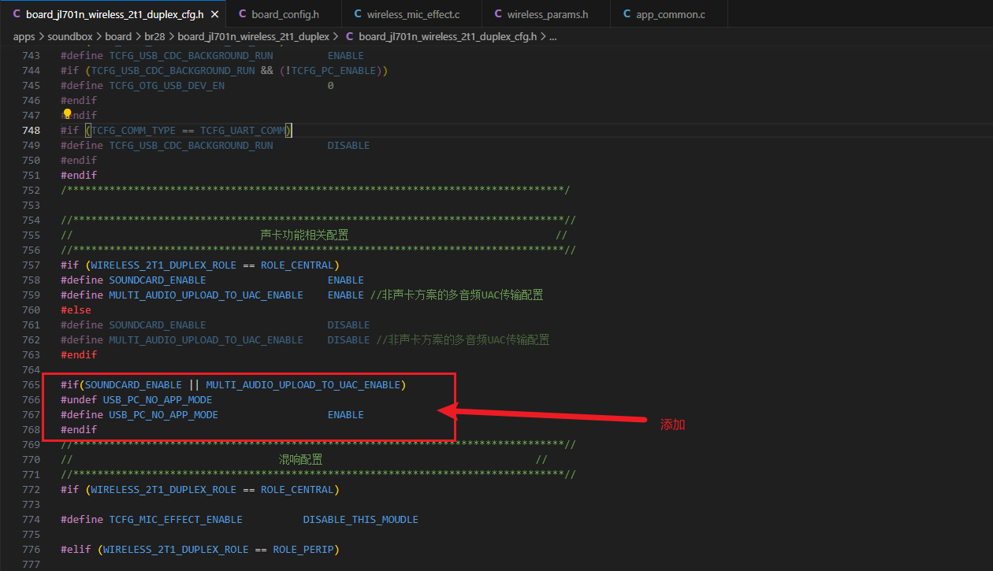The image size is (993, 571).
Task: Expand the '...' symbol breadcrumb
Action: pos(552,36)
